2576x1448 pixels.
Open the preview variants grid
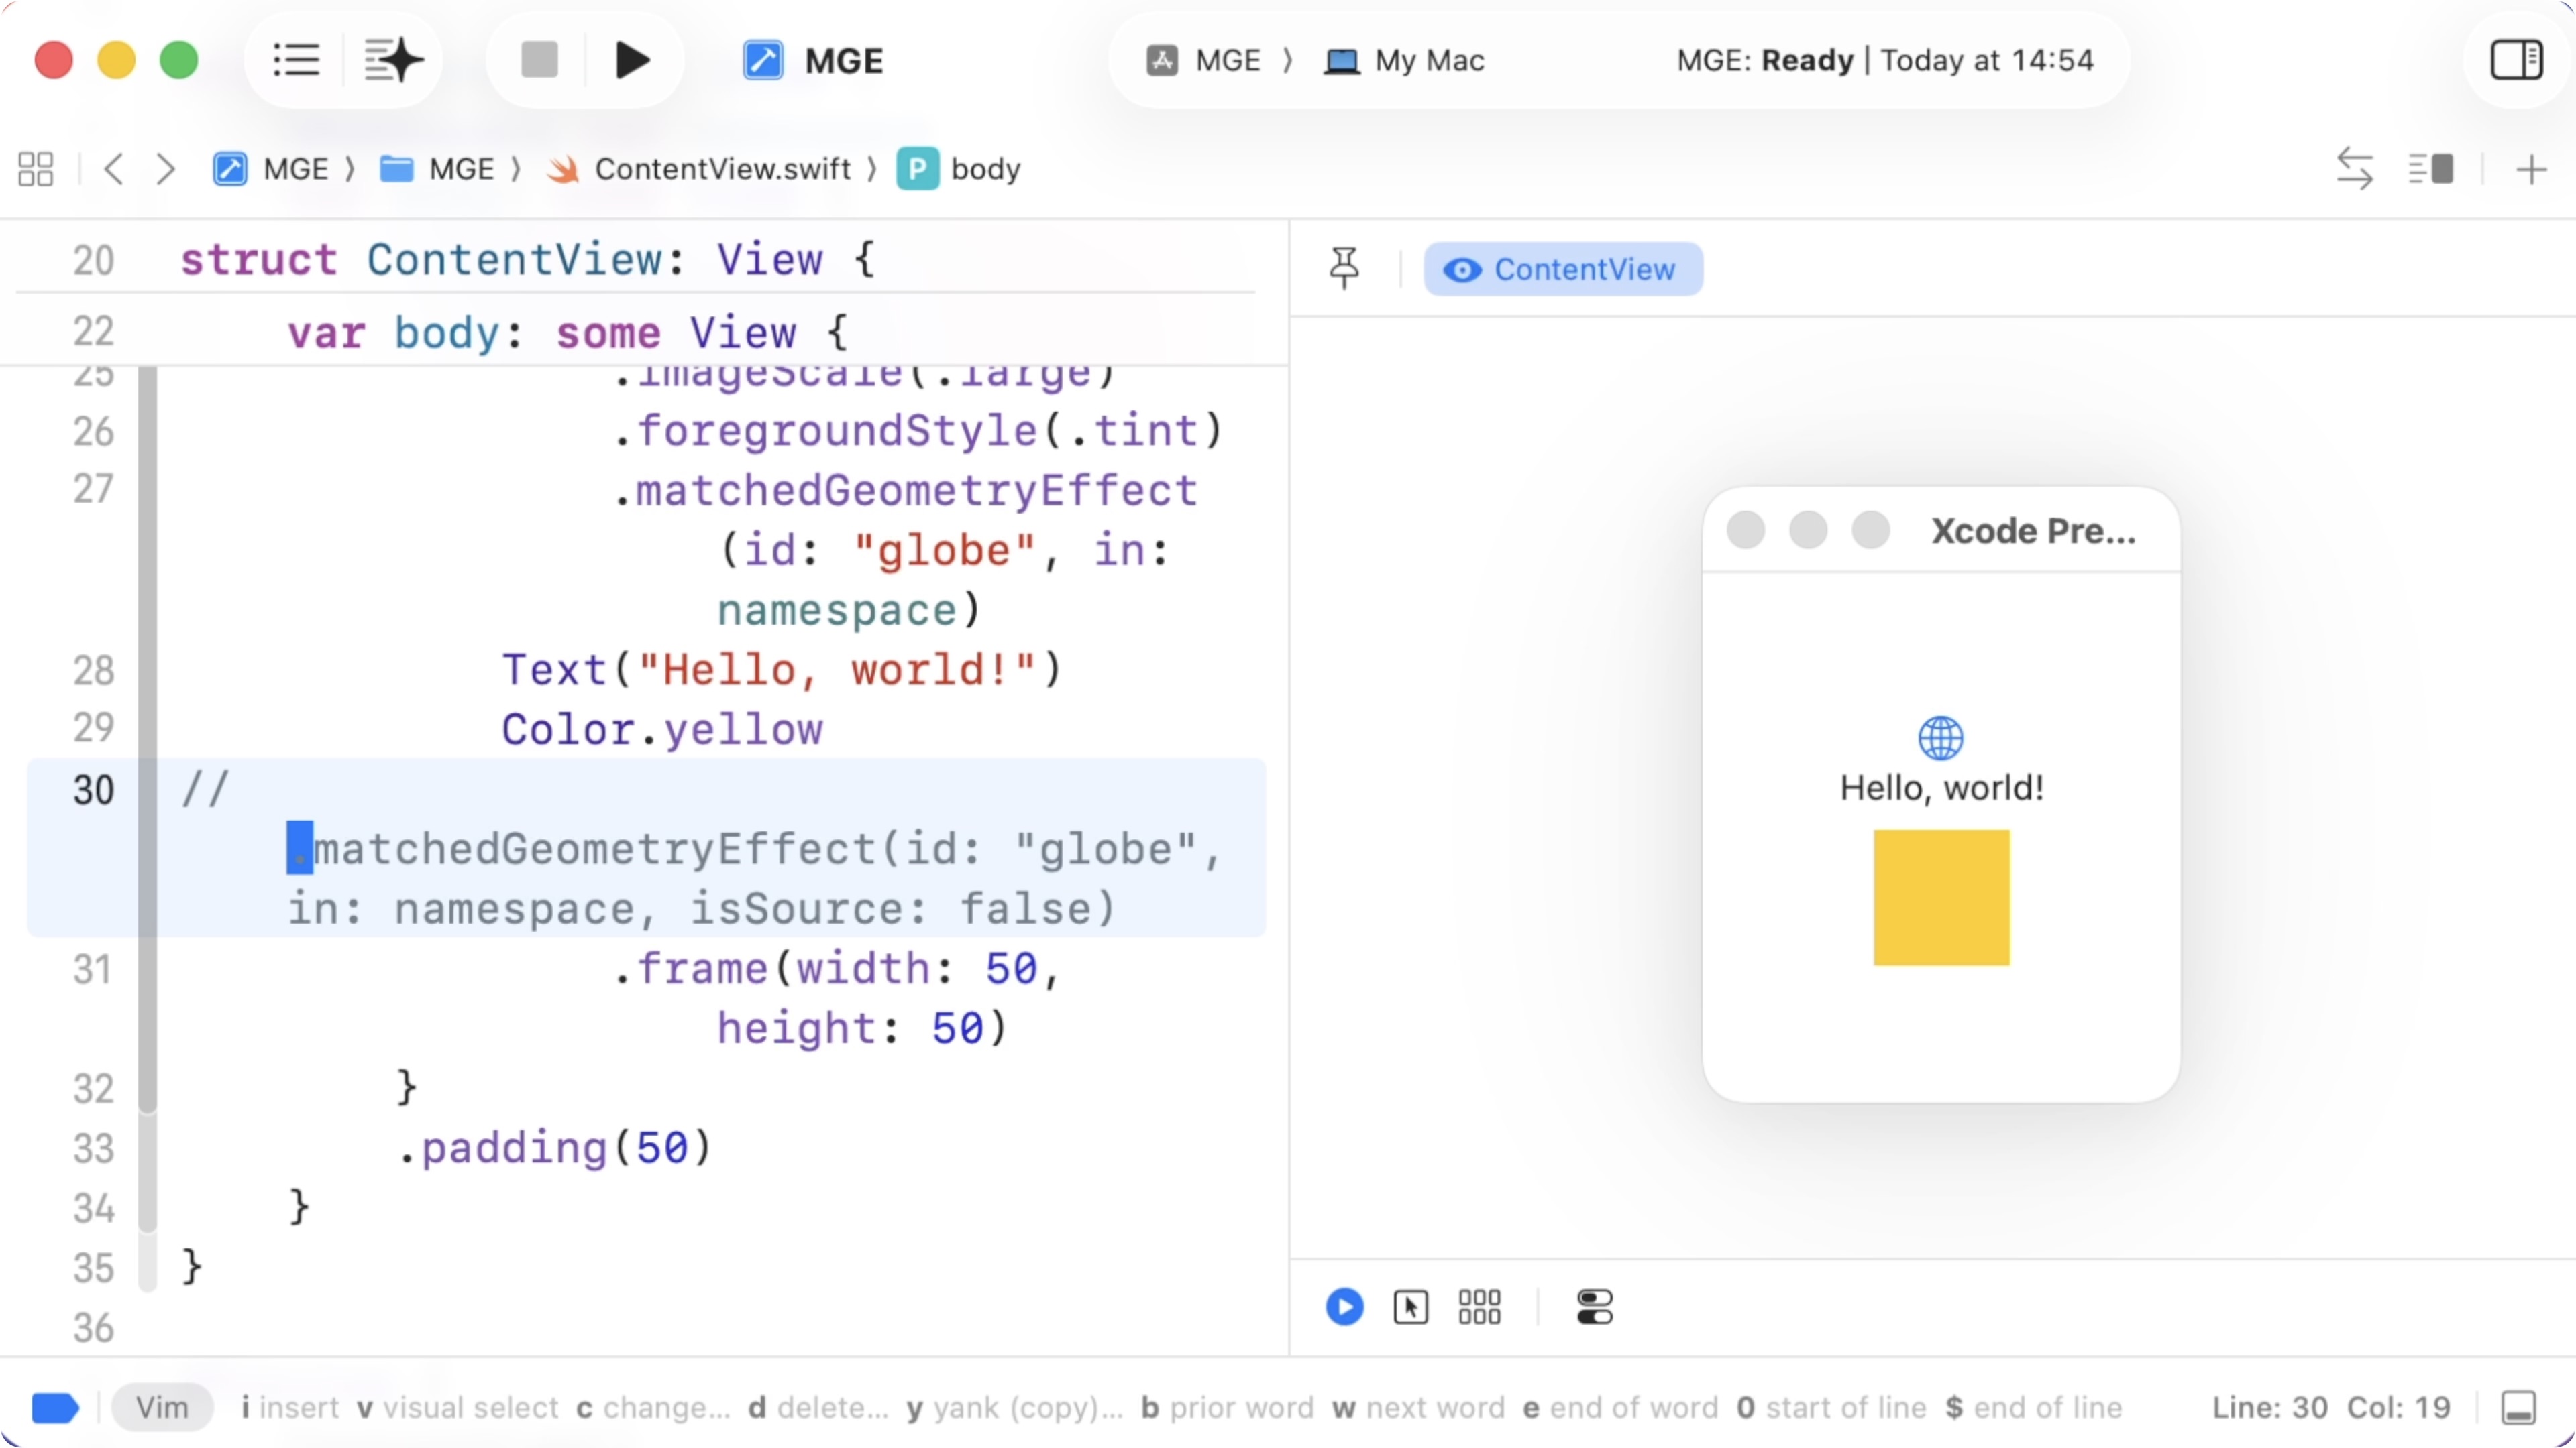click(x=1479, y=1306)
